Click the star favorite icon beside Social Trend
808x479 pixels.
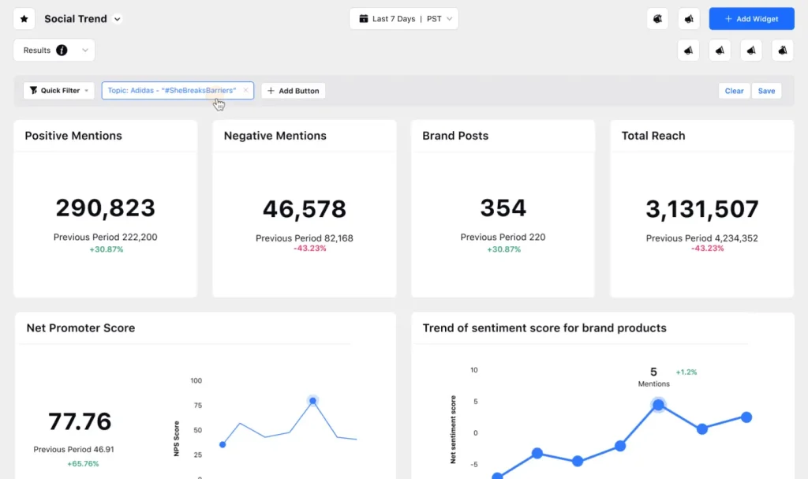(x=24, y=19)
